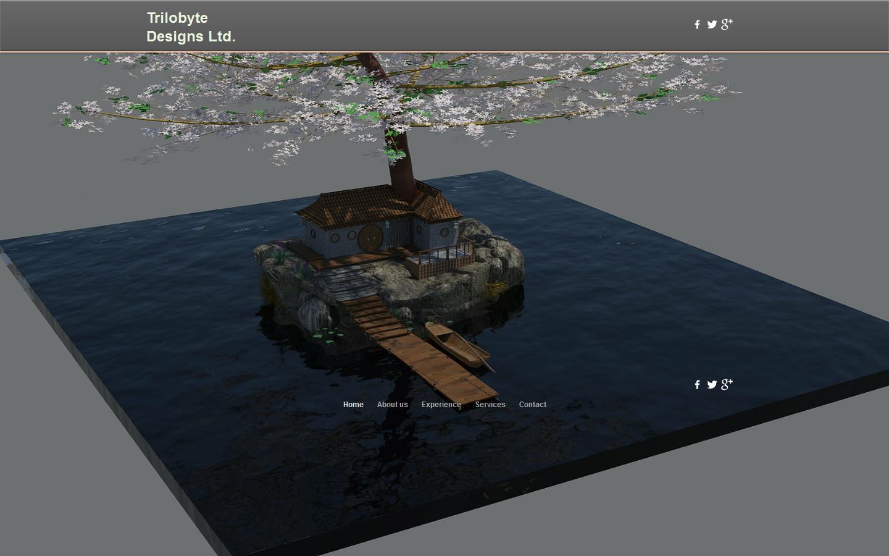
Task: Open the Services navigation link
Action: tap(490, 405)
